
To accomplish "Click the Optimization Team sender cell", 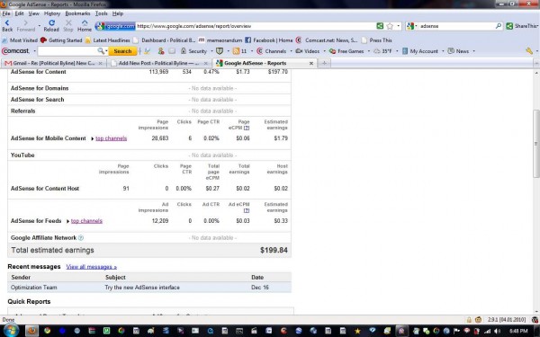I will [x=34, y=288].
